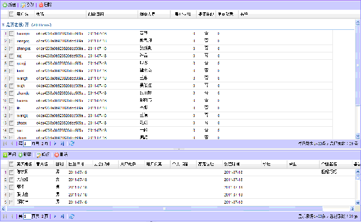Screen dimensions: 361x222
Task: Go to last page in upper grid pager
Action: pos(62,144)
